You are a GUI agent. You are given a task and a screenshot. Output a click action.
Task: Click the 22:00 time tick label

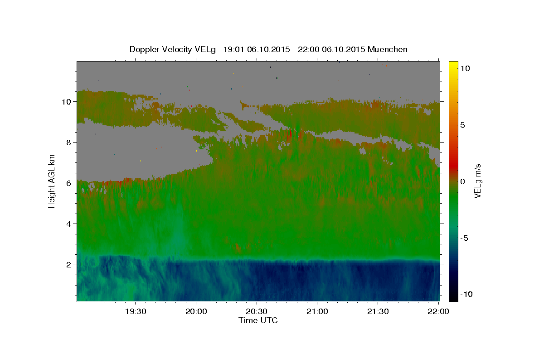[x=438, y=311]
